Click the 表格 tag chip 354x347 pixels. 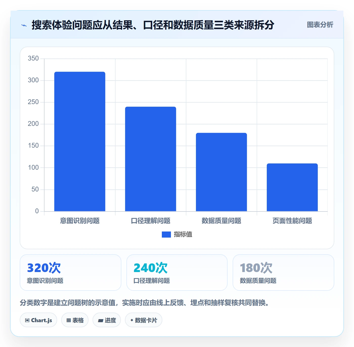[x=75, y=320]
